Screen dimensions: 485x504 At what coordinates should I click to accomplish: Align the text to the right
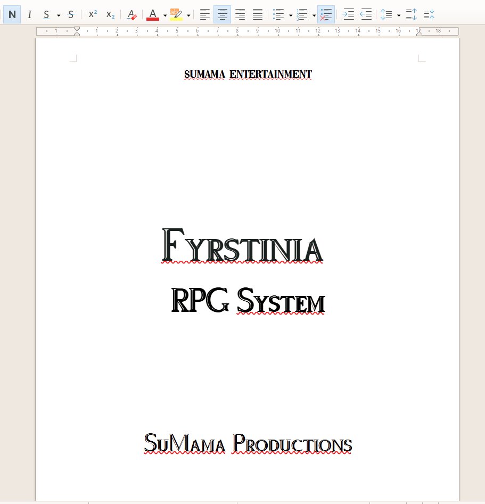240,14
